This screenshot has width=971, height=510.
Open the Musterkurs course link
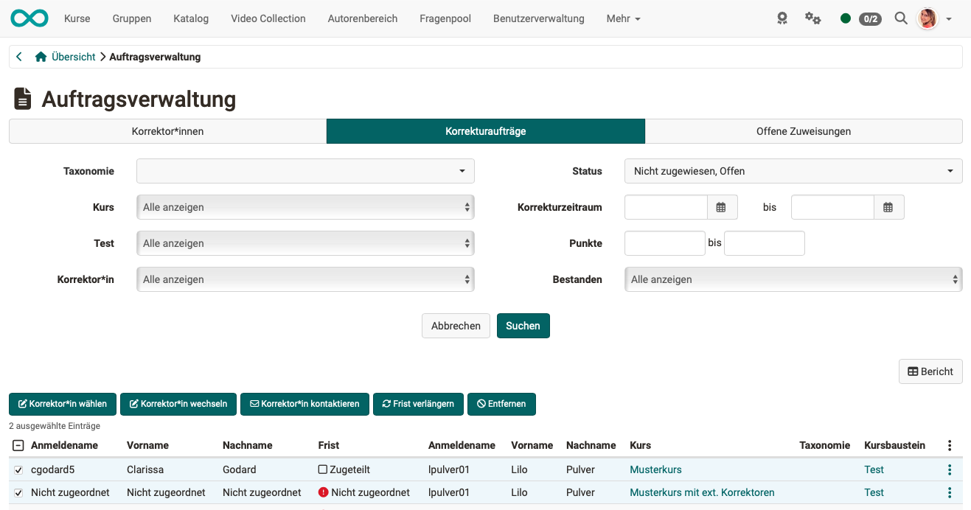(655, 469)
